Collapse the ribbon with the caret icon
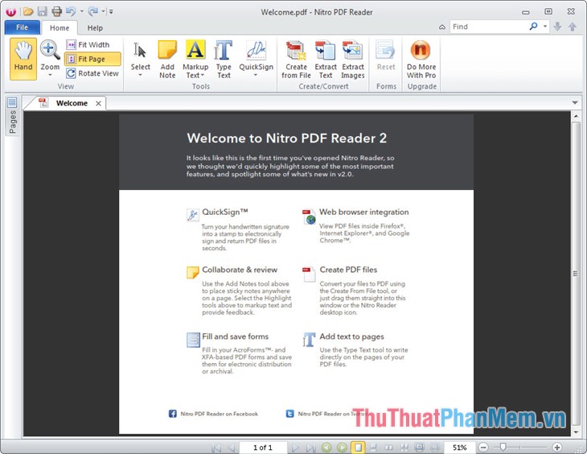The image size is (587, 454). 442,27
